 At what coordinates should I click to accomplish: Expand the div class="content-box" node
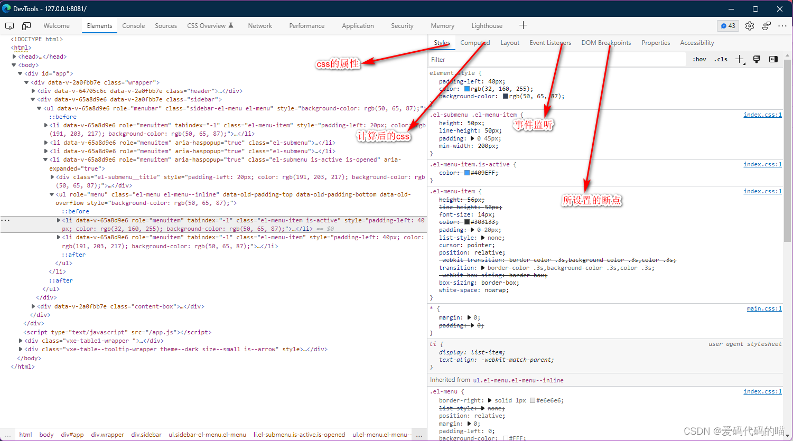(x=33, y=306)
